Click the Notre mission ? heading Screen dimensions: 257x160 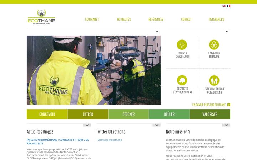[178, 132]
